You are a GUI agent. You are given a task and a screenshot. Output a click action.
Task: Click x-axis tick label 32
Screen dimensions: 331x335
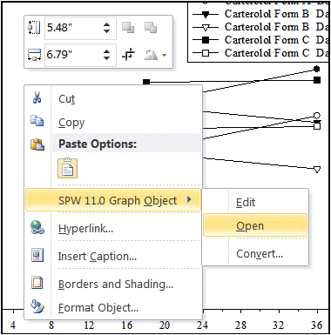pos(278,325)
